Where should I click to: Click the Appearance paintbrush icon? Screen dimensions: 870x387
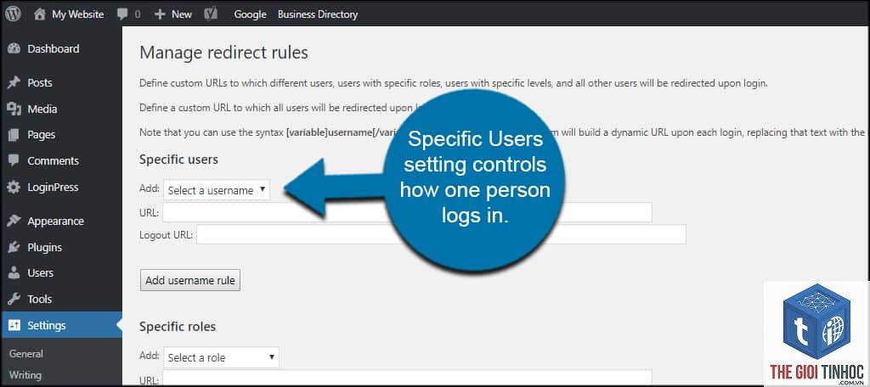14,222
